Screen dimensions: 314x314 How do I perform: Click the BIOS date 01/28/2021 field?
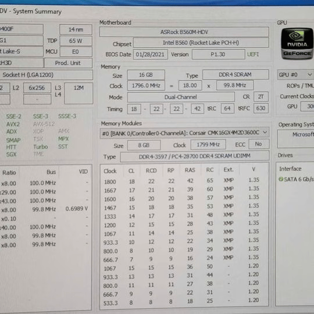[x=150, y=55]
